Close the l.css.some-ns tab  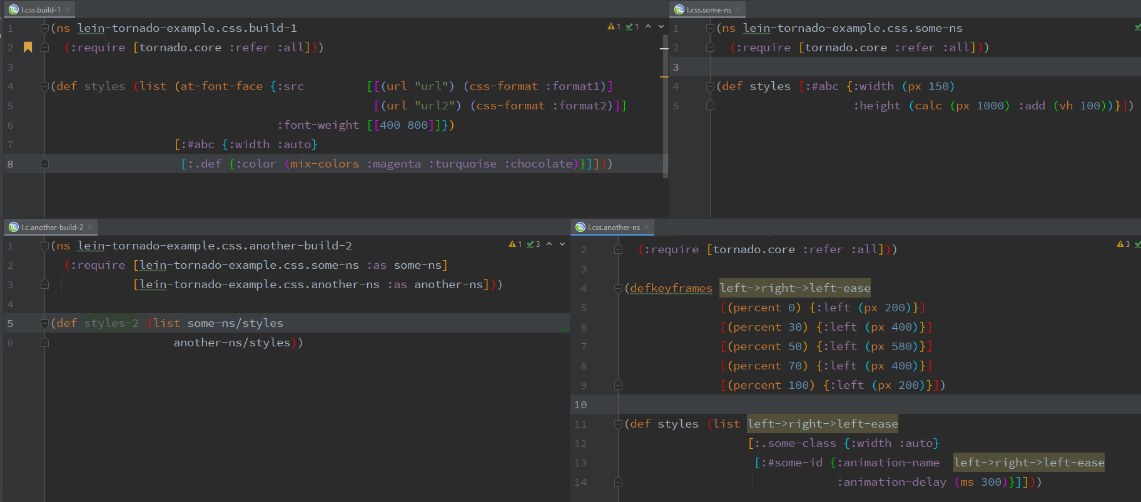coord(738,9)
